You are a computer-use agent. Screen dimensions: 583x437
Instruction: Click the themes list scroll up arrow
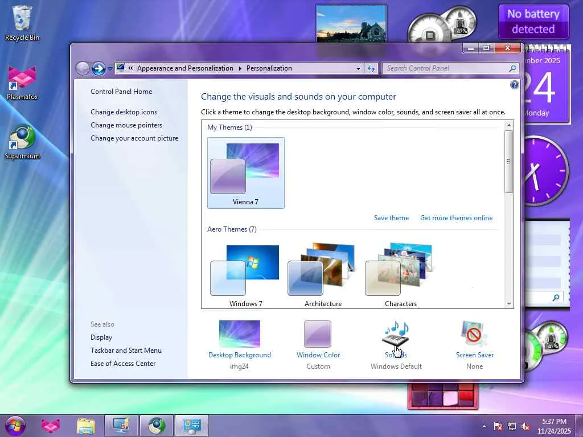(509, 125)
